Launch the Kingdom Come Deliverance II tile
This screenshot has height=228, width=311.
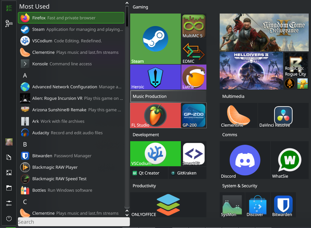click(264, 32)
